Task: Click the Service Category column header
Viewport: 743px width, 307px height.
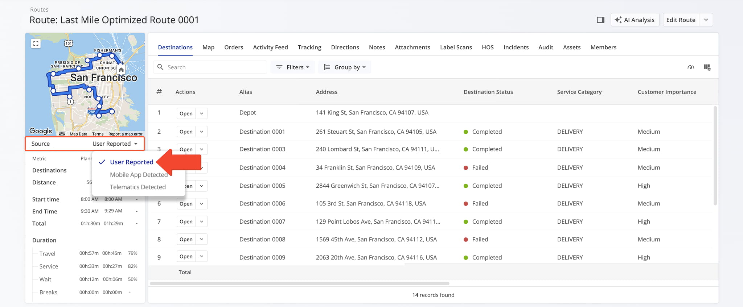Action: pos(579,92)
